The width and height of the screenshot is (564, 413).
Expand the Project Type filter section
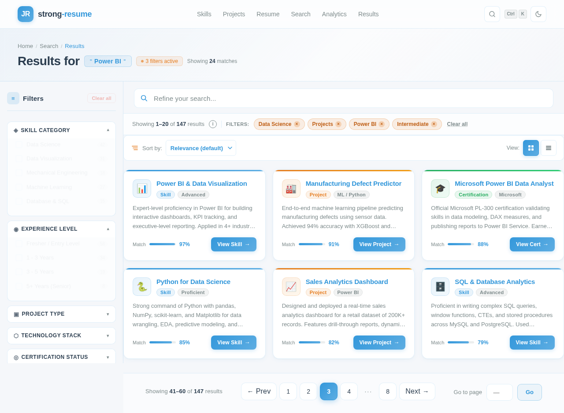[x=61, y=314]
